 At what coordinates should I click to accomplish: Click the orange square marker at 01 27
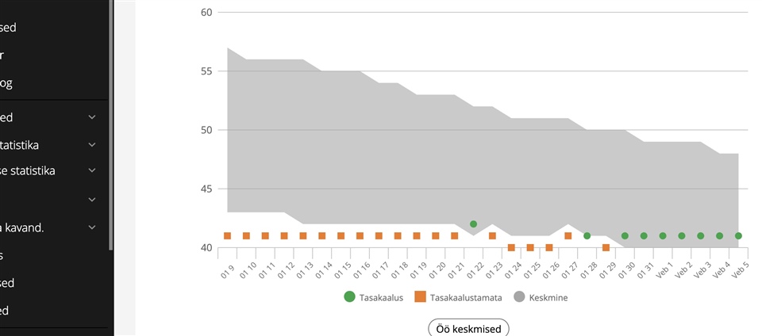(x=568, y=235)
